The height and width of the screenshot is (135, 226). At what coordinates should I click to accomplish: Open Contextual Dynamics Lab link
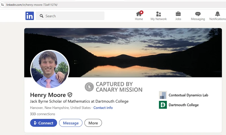coord(188,95)
